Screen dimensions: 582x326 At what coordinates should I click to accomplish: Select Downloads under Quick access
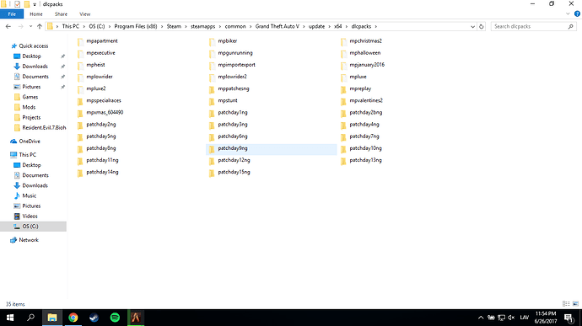pyautogui.click(x=35, y=67)
